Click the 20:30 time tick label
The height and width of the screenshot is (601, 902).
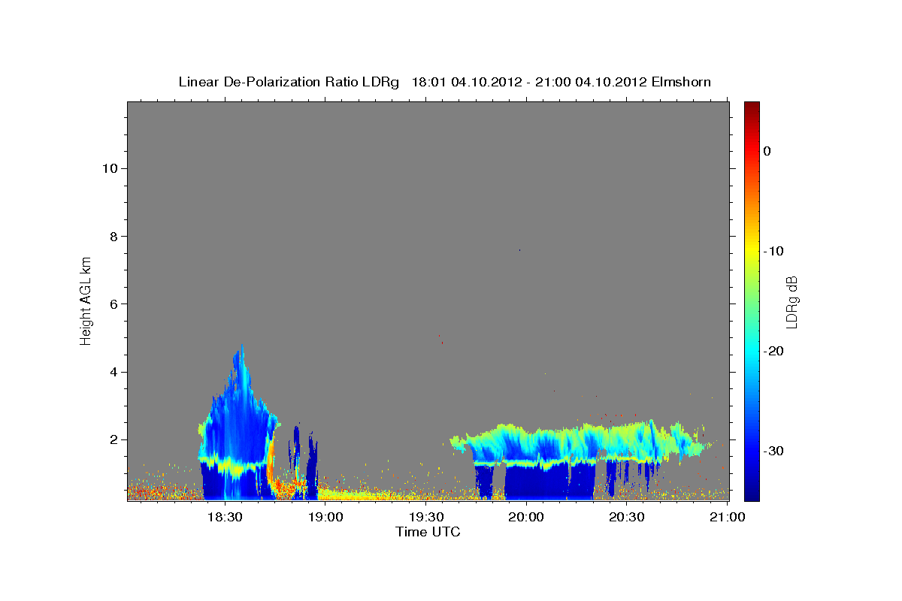pyautogui.click(x=626, y=517)
